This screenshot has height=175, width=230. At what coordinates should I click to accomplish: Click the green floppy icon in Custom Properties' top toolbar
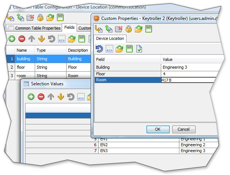pyautogui.click(x=149, y=29)
